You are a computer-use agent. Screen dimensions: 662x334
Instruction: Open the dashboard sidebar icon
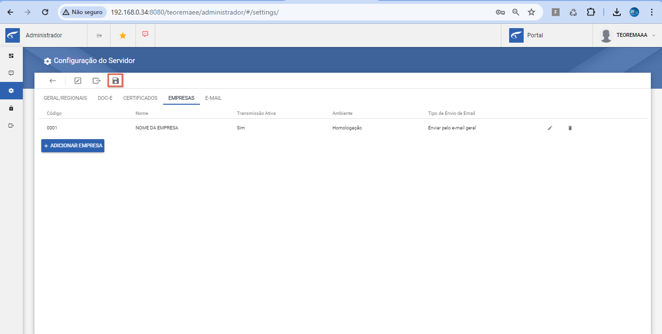tap(11, 56)
